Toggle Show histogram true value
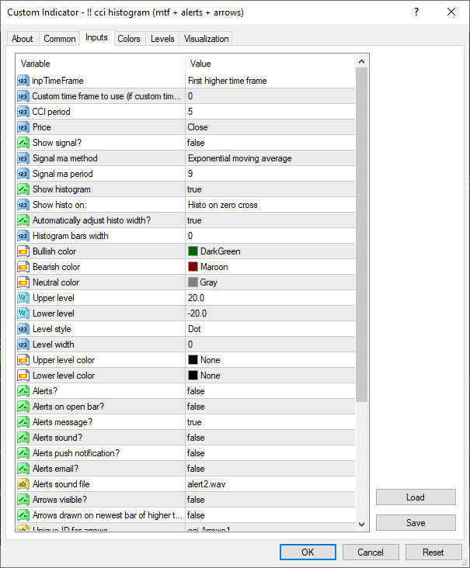 (194, 189)
